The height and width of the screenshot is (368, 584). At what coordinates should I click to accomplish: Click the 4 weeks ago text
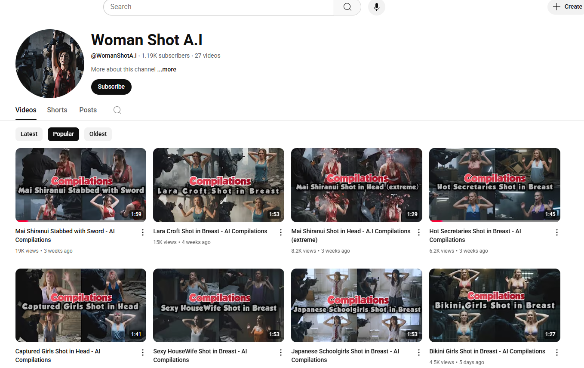pyautogui.click(x=196, y=242)
